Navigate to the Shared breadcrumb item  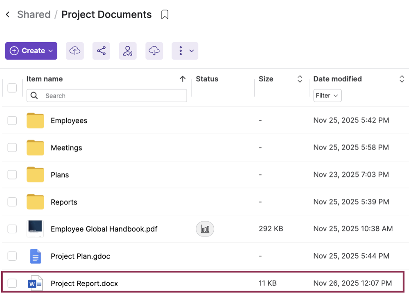pyautogui.click(x=34, y=14)
